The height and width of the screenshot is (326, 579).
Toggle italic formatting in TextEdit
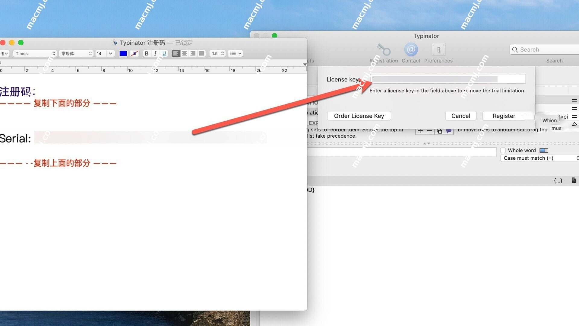pyautogui.click(x=155, y=53)
